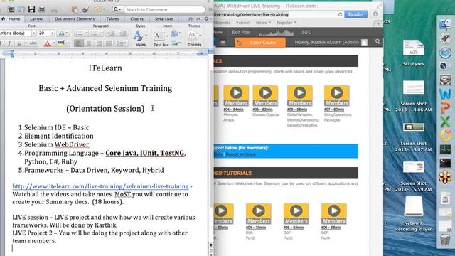Open Finder from the Dock
This screenshot has height=256, width=455.
[445, 24]
